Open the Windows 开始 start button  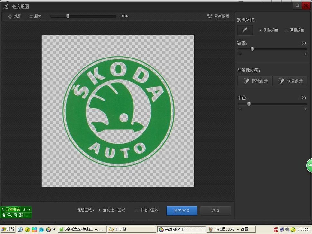8,229
